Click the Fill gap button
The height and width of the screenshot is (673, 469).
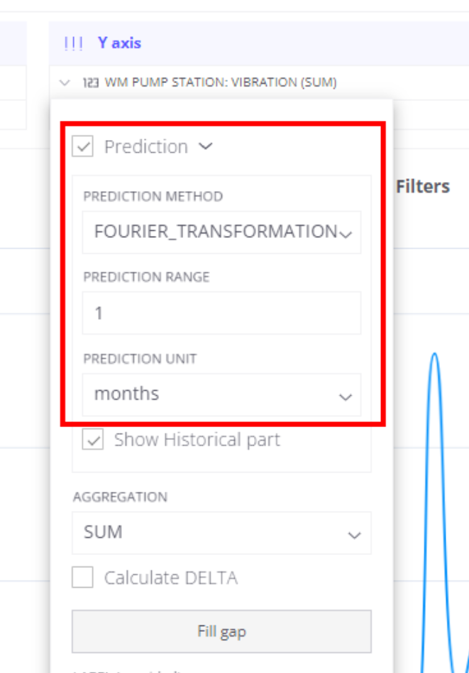221,631
